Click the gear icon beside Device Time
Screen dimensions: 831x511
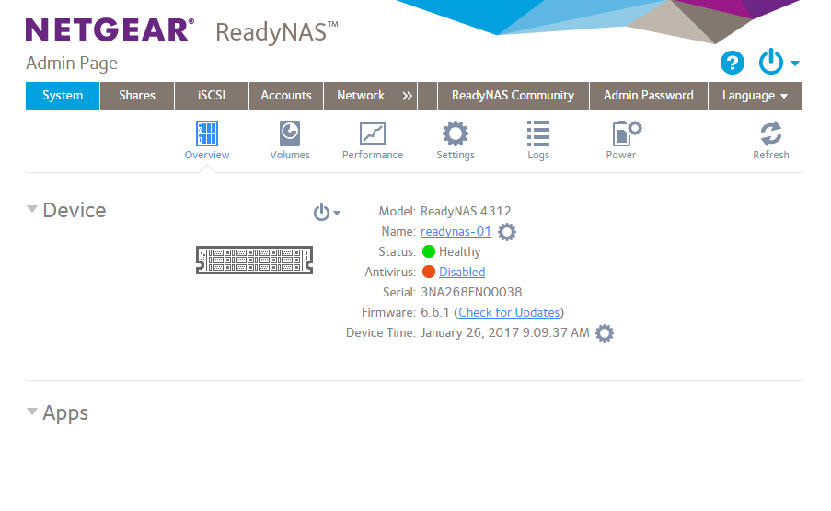605,333
